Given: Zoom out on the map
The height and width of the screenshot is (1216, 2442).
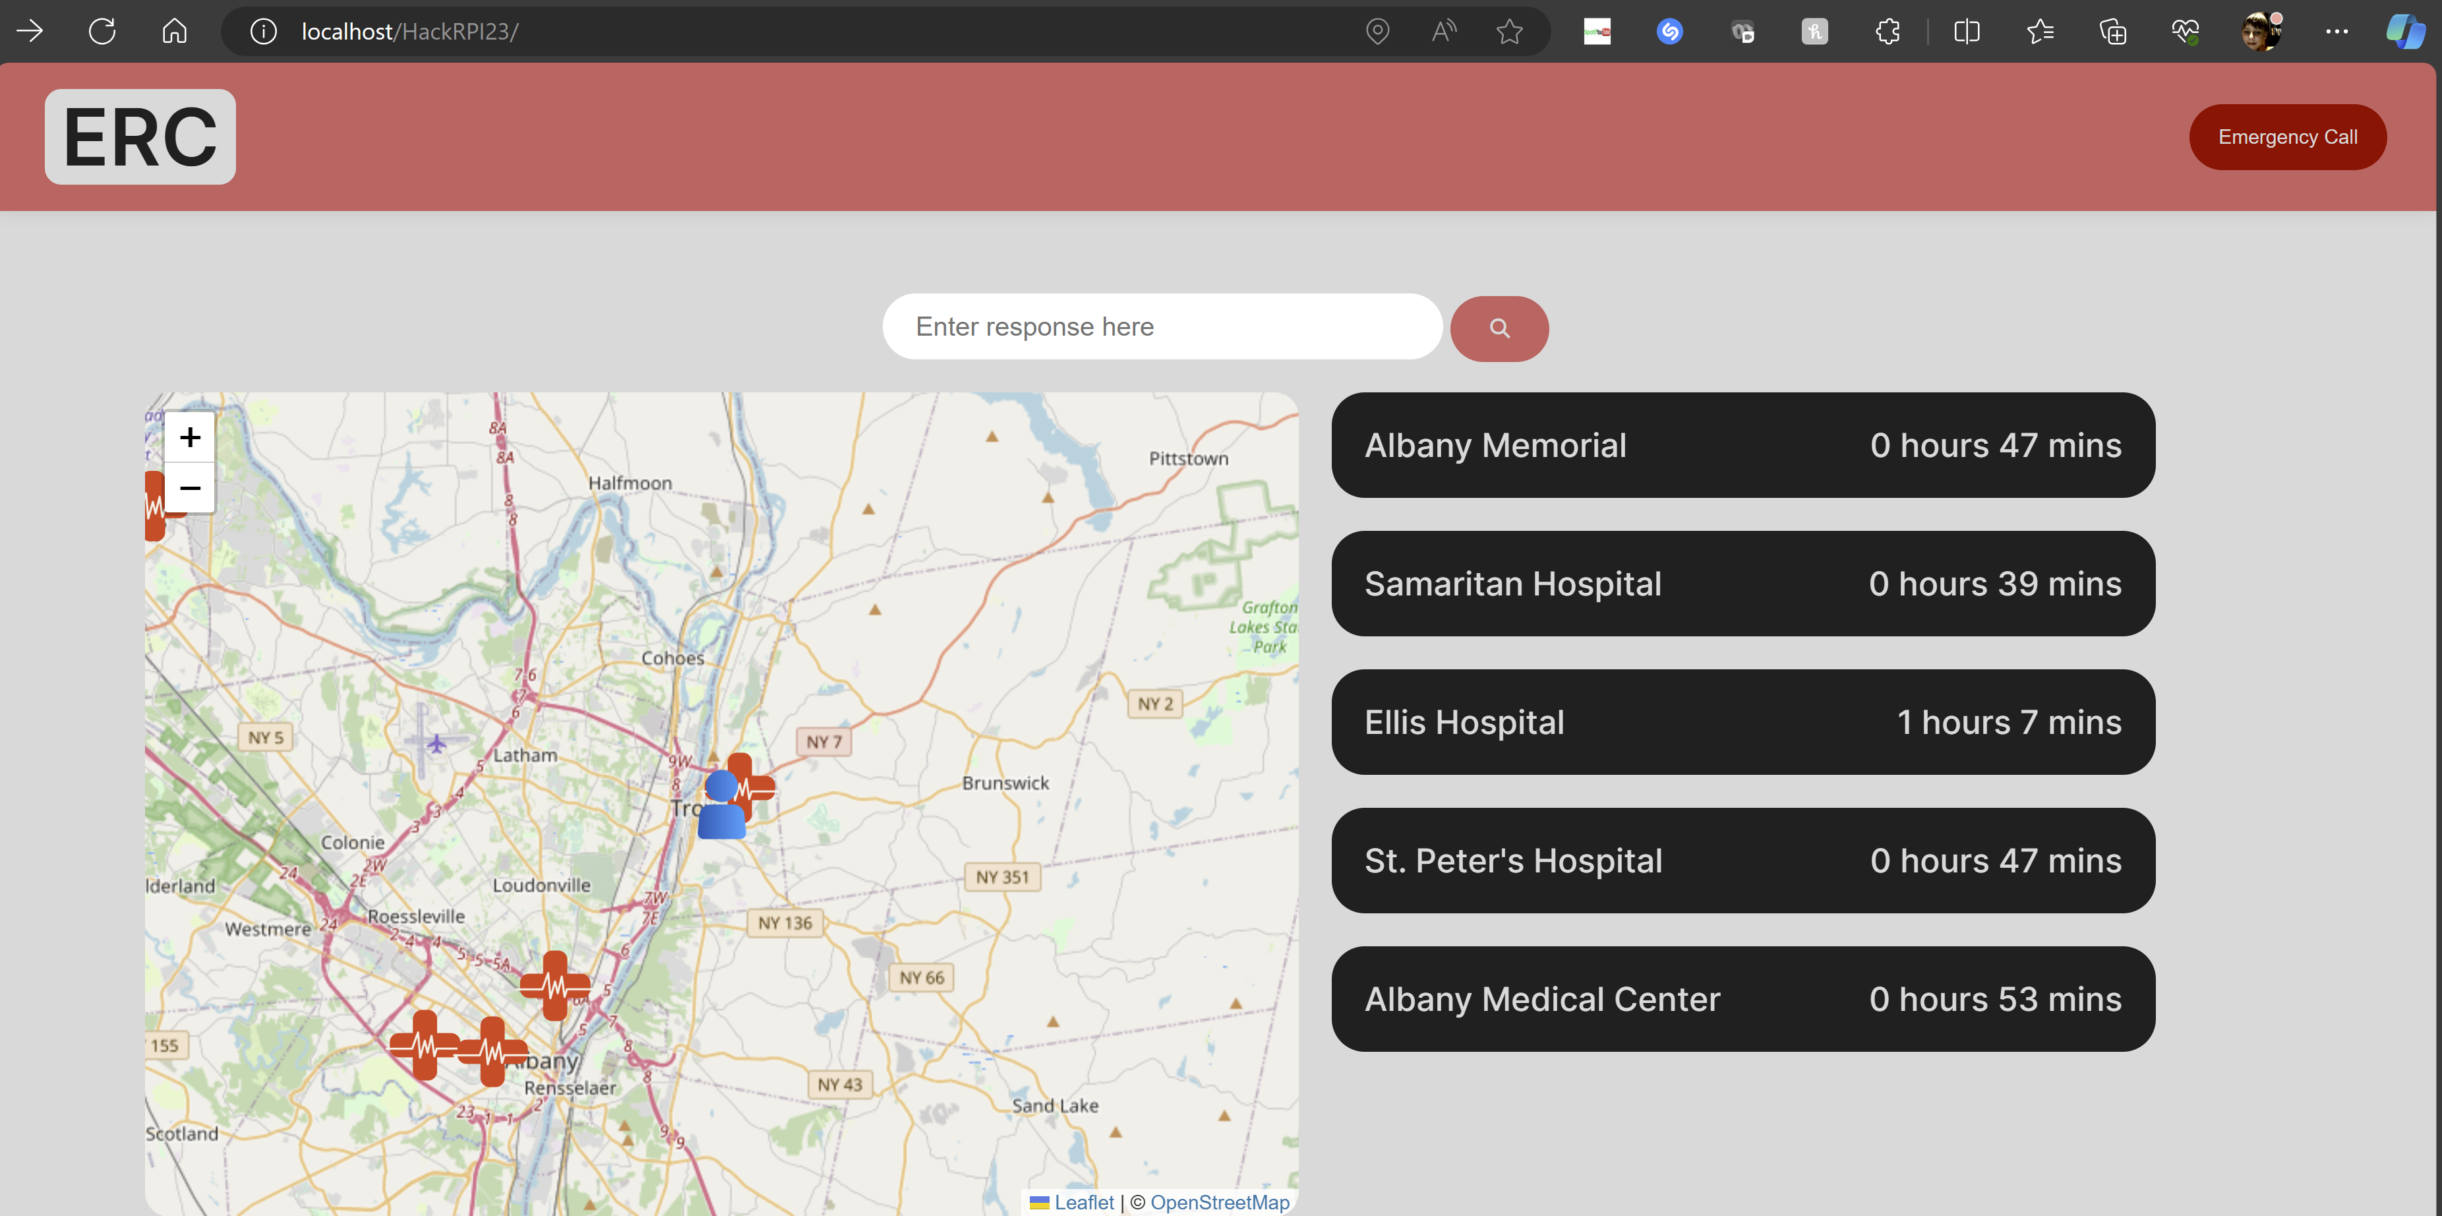Looking at the screenshot, I should click(190, 487).
